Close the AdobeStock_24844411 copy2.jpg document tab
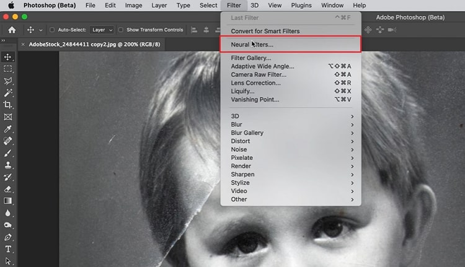This screenshot has height=267, width=465. tap(23, 45)
